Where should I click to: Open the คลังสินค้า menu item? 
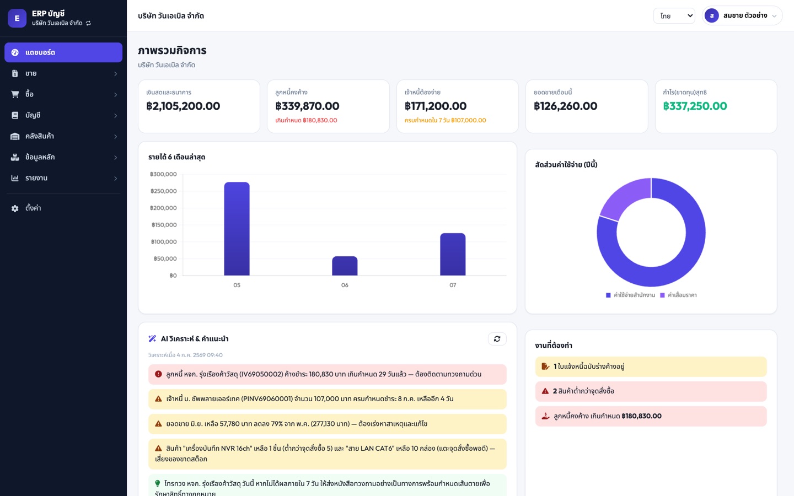[x=63, y=136]
